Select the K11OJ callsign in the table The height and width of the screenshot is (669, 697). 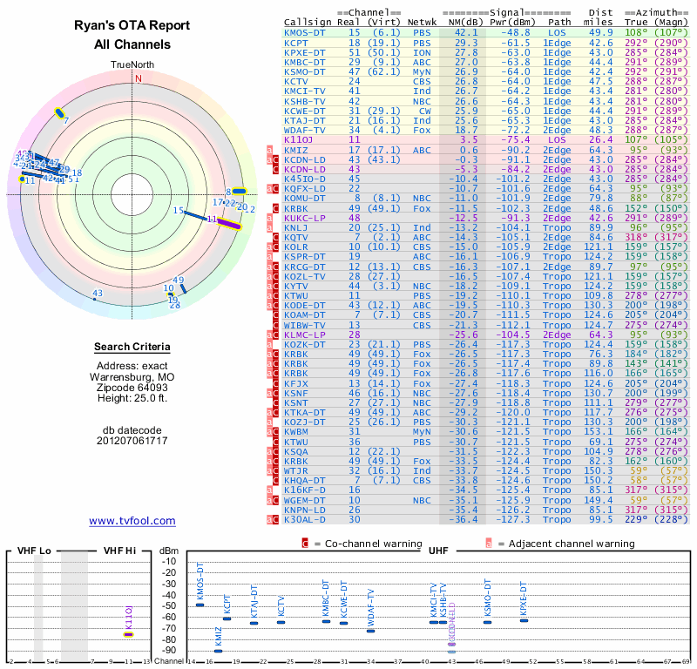pyautogui.click(x=298, y=139)
